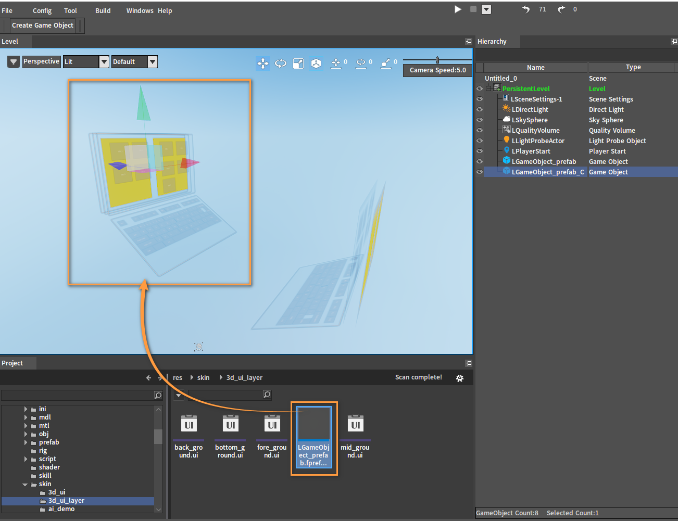Toggle visibility of LGameObject_prefab
This screenshot has height=521, width=678.
tap(480, 161)
